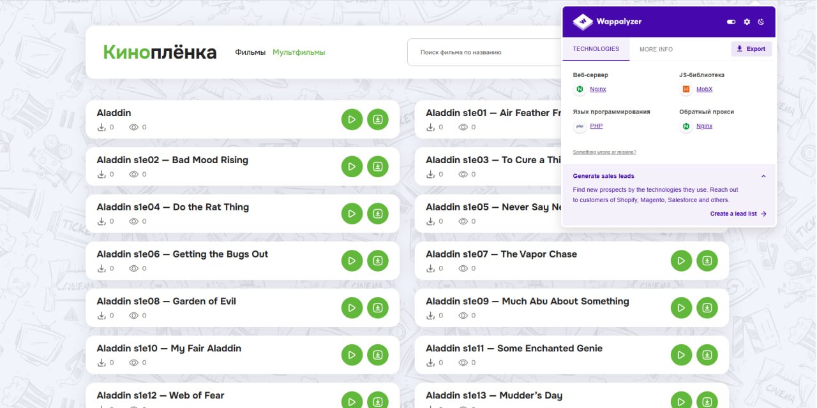Switch to the MORE INFO tab
Image resolution: width=817 pixels, height=408 pixels.
point(656,49)
